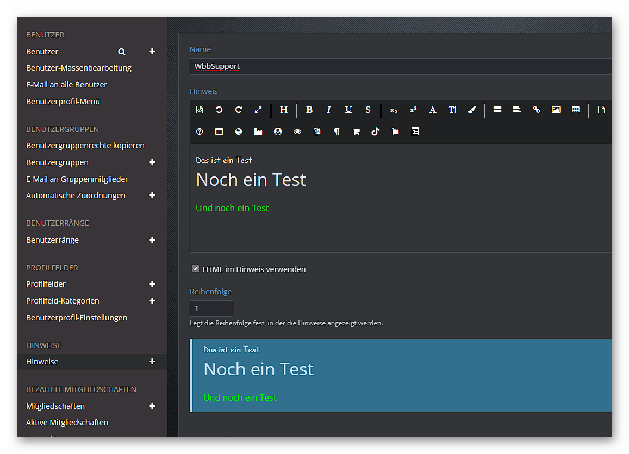Undo the last editor change
Screen dimensions: 629x454
tap(219, 110)
